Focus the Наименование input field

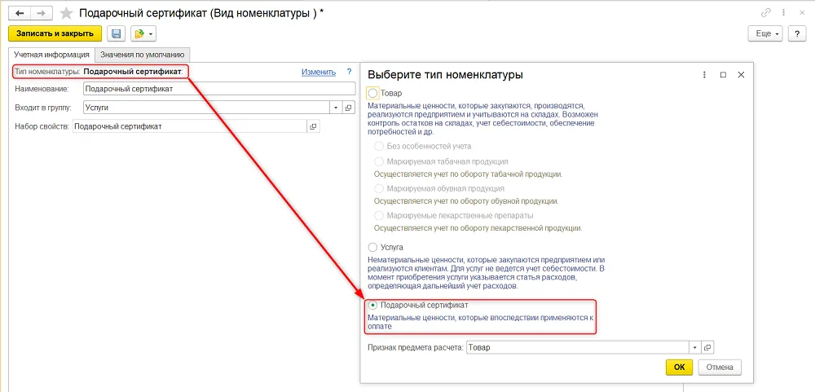pos(219,89)
